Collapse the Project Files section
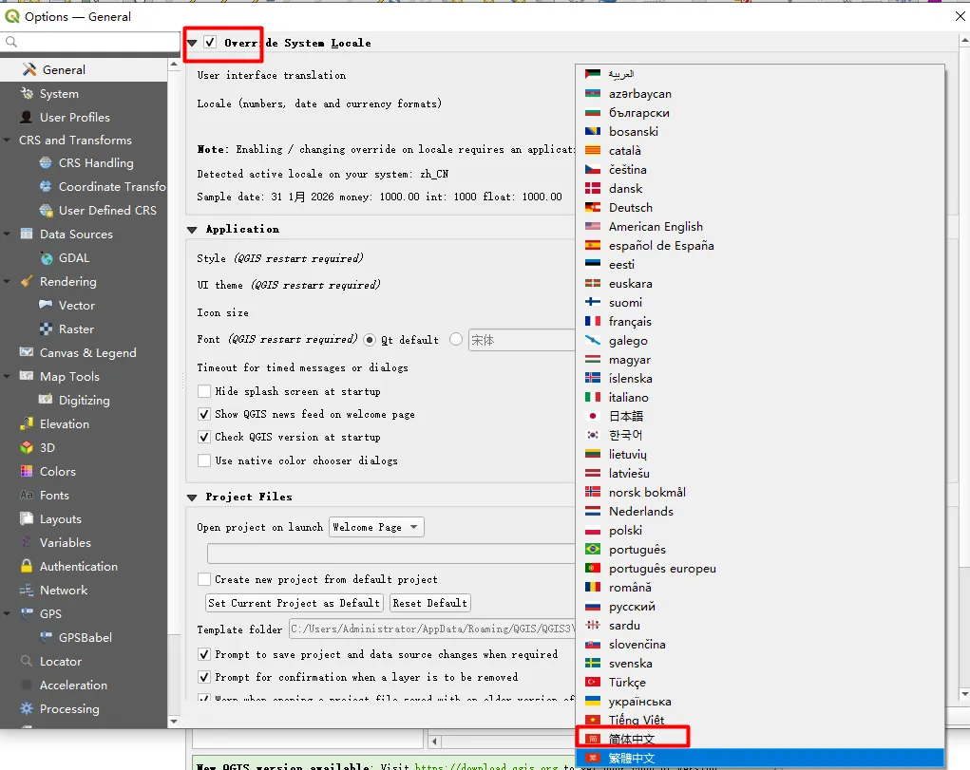The height and width of the screenshot is (770, 970). (x=193, y=498)
